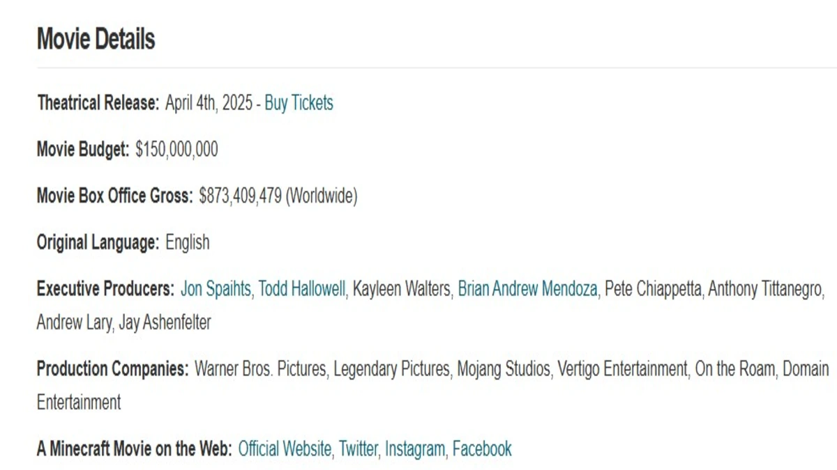Open the Twitter link
Viewport: 837px width, 470px height.
pos(359,449)
